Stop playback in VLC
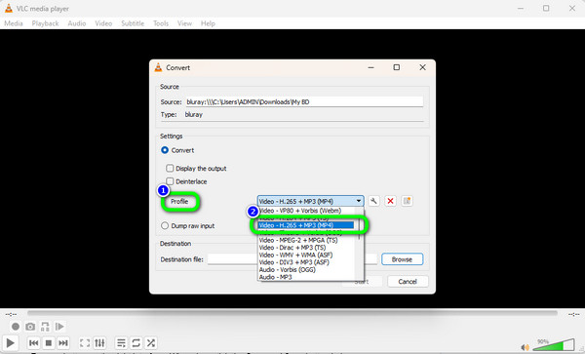This screenshot has height=354, width=585. 49,343
